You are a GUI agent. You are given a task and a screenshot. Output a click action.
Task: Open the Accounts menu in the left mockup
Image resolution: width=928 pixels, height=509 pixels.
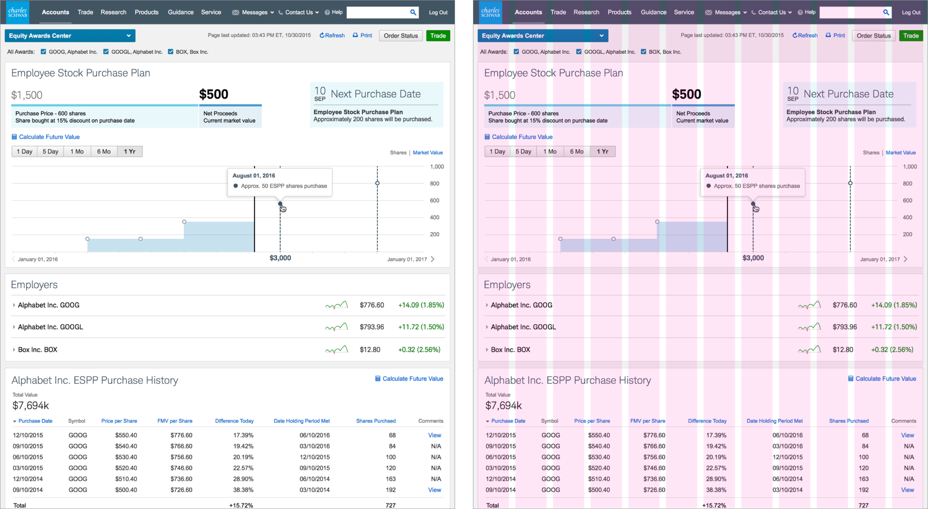coord(55,12)
